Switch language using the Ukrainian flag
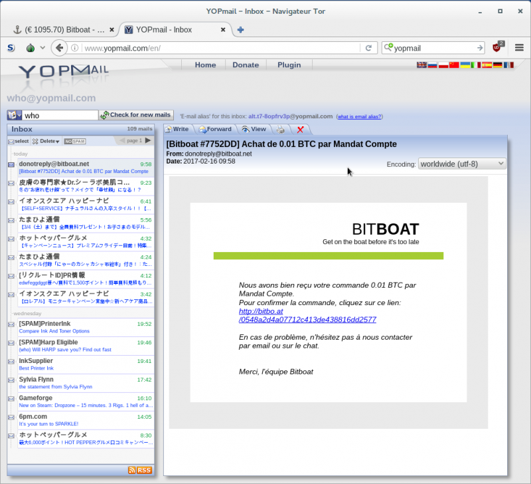The height and width of the screenshot is (484, 531). tap(465, 64)
